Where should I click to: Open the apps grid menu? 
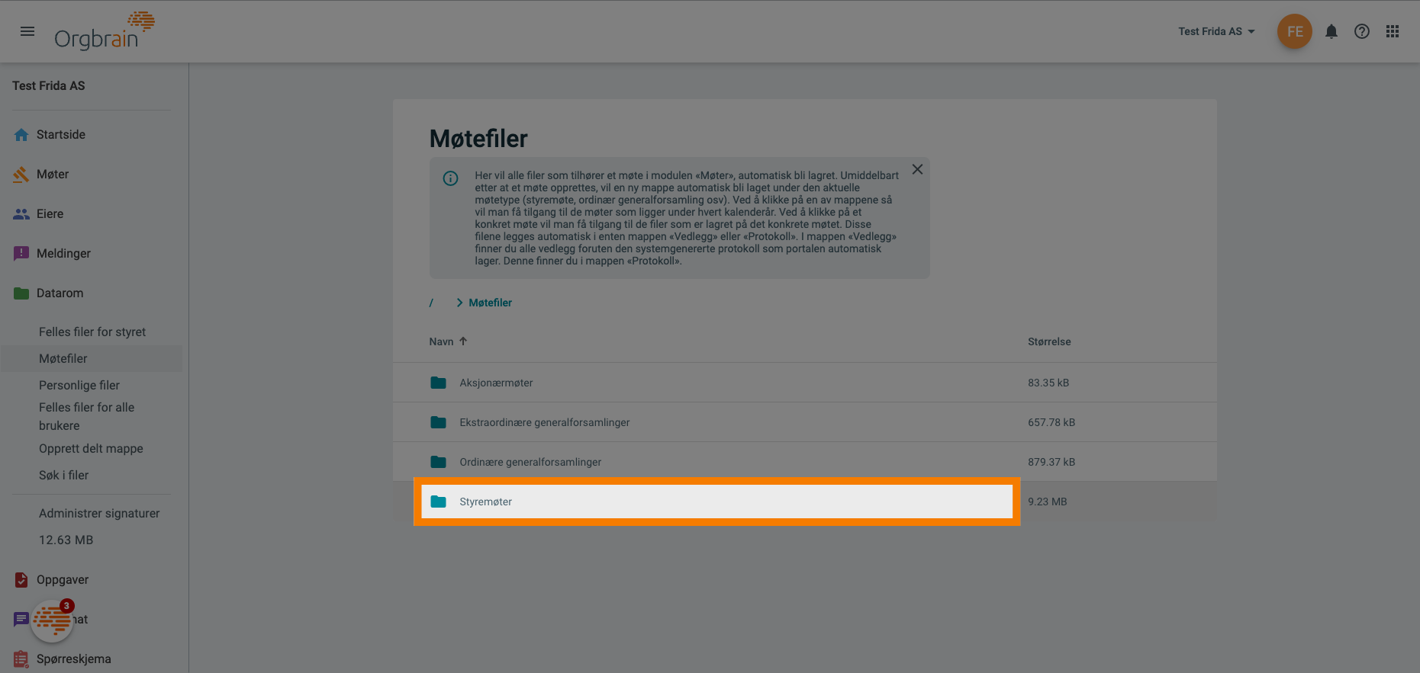(x=1393, y=31)
